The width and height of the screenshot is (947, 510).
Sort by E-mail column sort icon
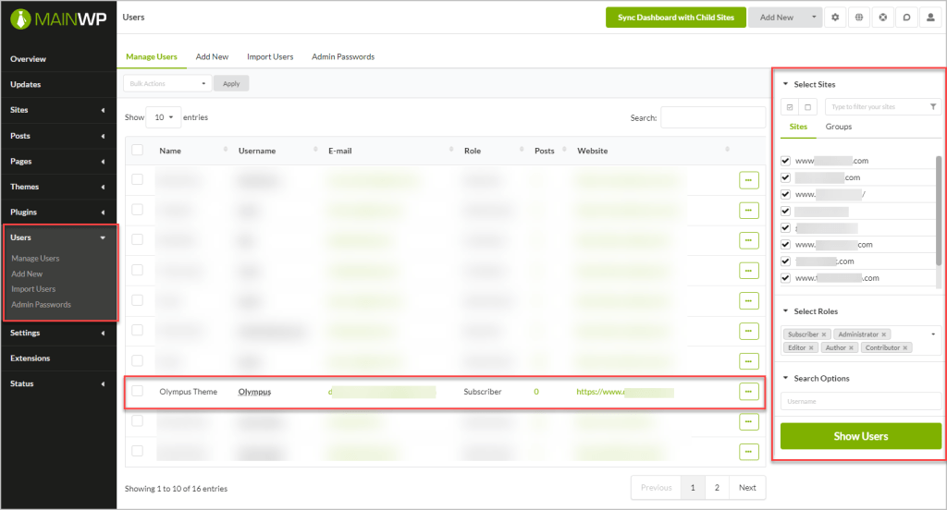[x=451, y=150]
